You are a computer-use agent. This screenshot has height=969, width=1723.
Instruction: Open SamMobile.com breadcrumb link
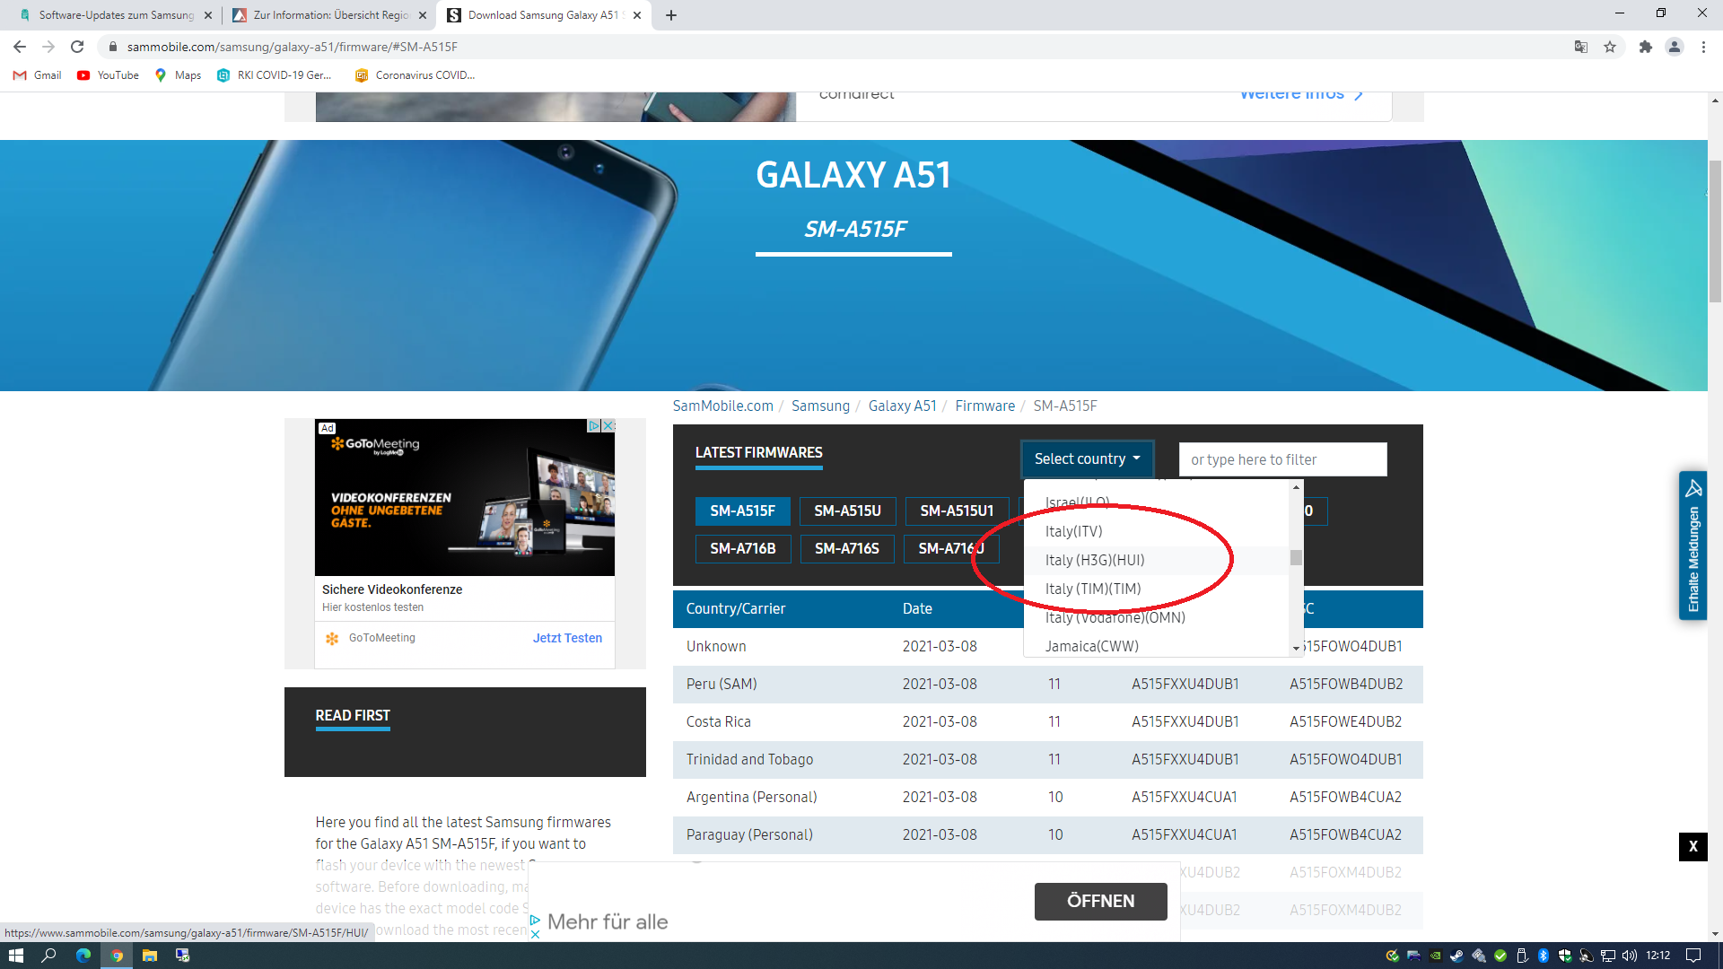tap(722, 406)
